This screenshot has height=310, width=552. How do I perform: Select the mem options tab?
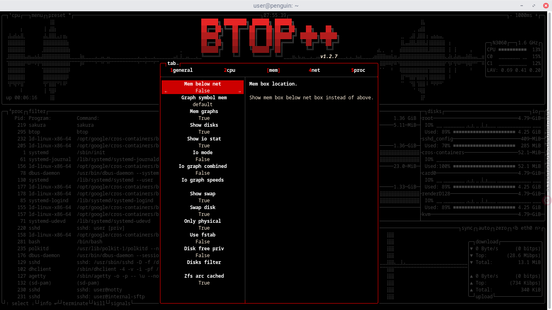pyautogui.click(x=274, y=70)
